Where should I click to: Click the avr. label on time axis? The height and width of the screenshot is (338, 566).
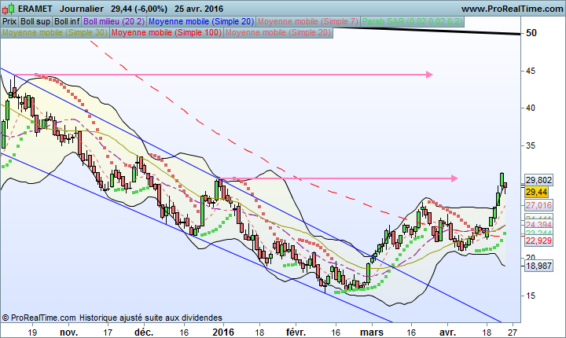coord(447,332)
